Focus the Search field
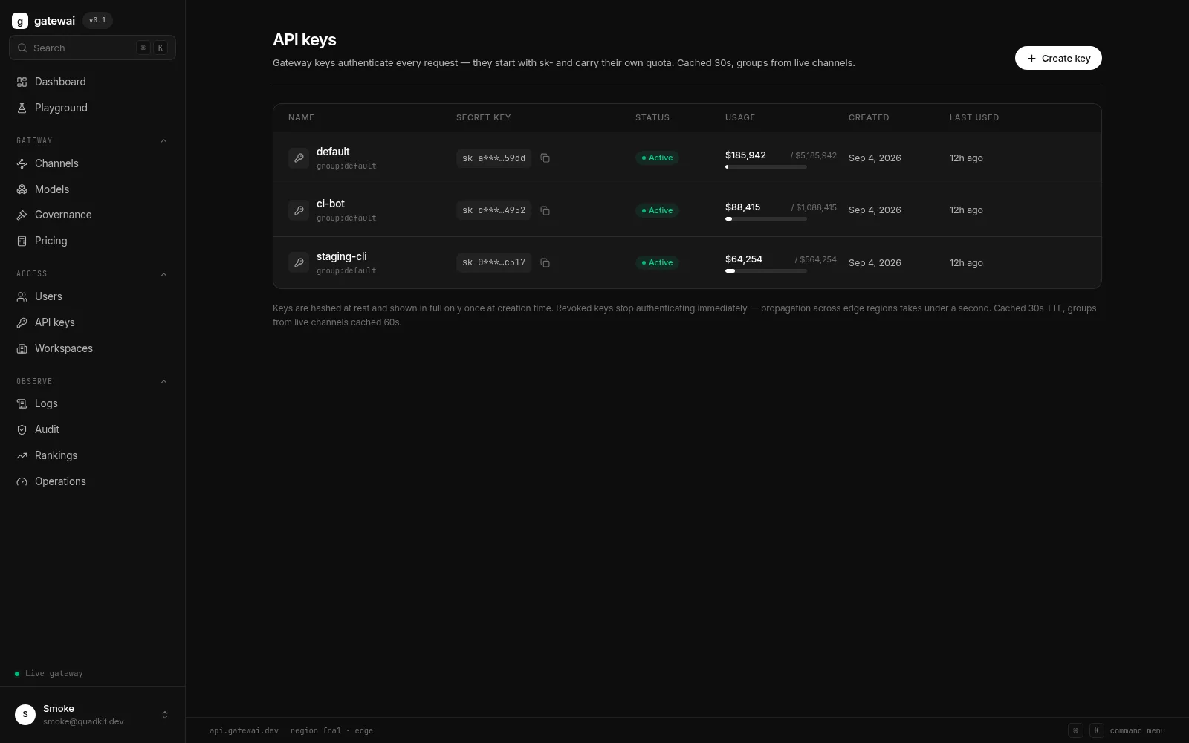Viewport: 1189px width, 743px height. (x=92, y=48)
